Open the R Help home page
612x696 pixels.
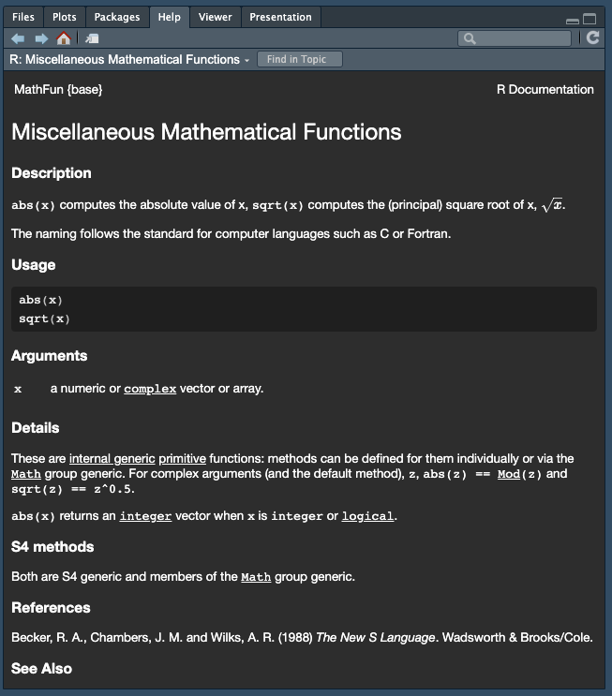click(64, 38)
